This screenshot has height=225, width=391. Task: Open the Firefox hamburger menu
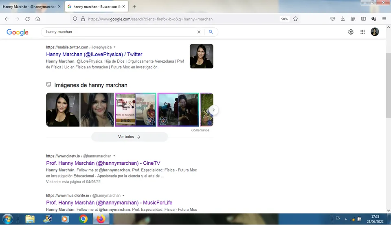(x=384, y=19)
